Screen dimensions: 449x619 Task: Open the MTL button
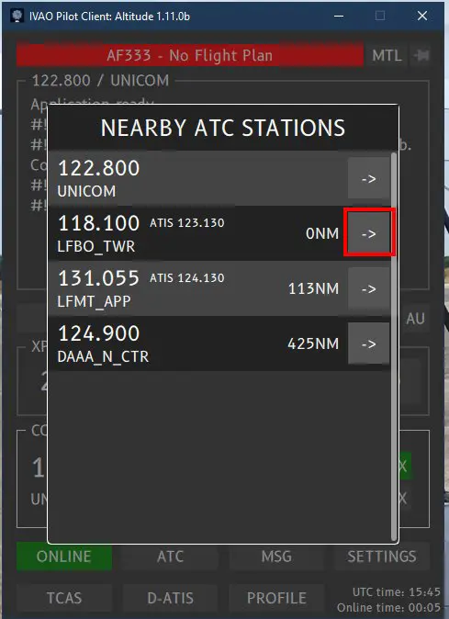pyautogui.click(x=387, y=55)
